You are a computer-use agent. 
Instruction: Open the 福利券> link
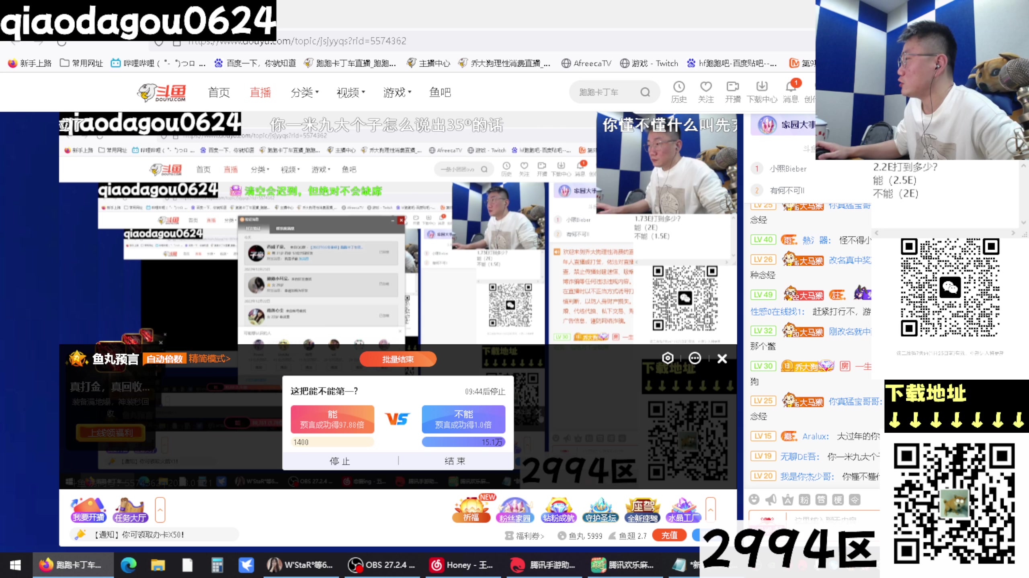pyautogui.click(x=525, y=536)
